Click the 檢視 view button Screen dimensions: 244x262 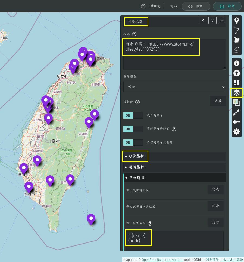(196, 6)
